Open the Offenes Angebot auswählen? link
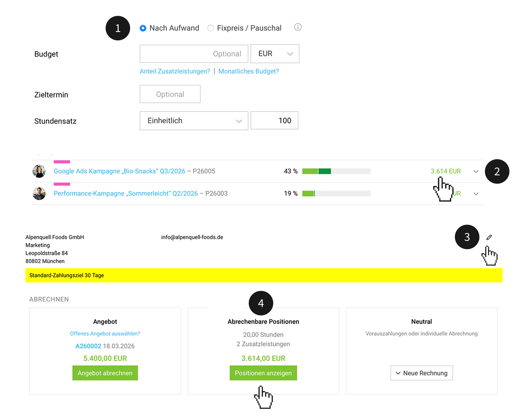528x420 pixels. click(105, 334)
